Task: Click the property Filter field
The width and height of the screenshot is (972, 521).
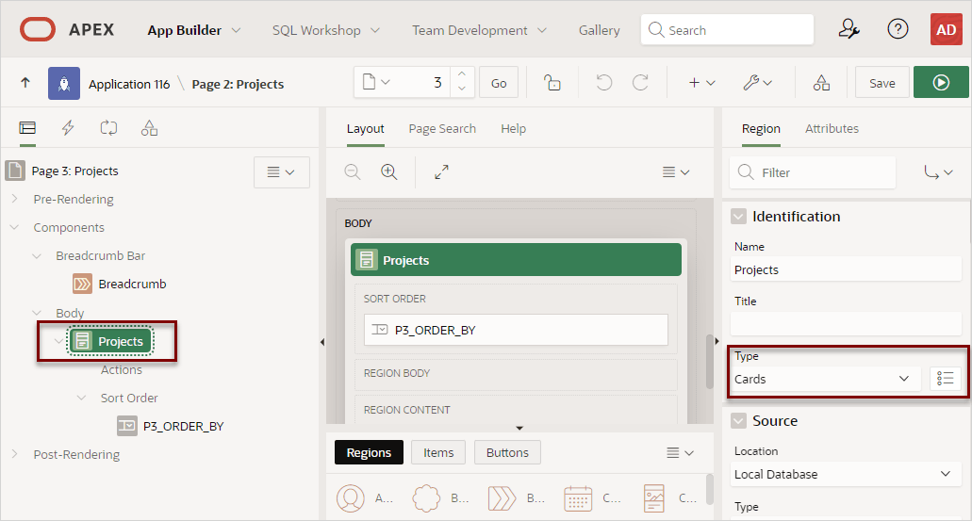Action: (x=813, y=172)
